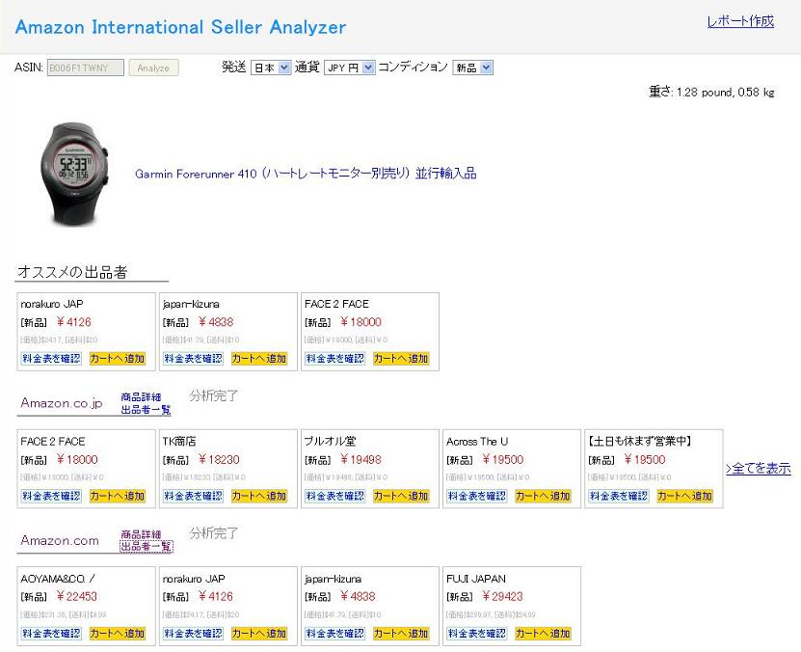Open the コンディション condition dropdown
The width and height of the screenshot is (801, 652).
(x=472, y=68)
